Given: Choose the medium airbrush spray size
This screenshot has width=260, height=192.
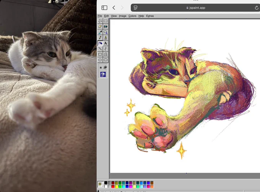Looking at the screenshot, I should click(105, 67).
